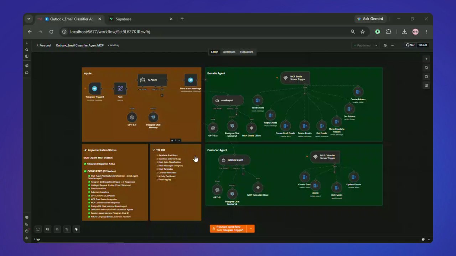Open the AI Agent node in Inputs
Screen dimensions: 456x256
[152, 80]
